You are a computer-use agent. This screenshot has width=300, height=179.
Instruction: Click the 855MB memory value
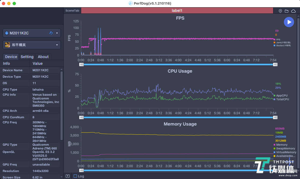(280, 129)
